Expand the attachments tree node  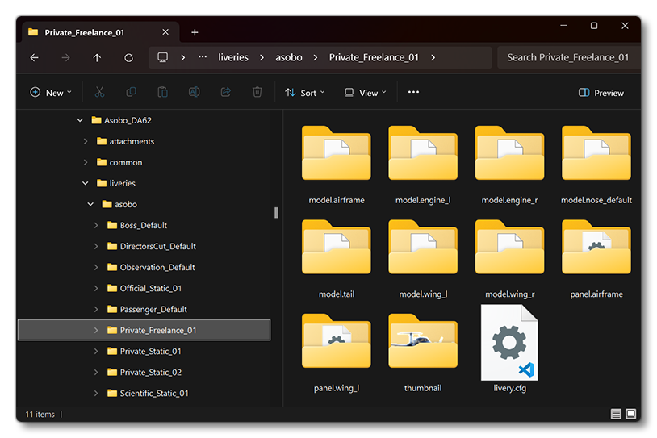(86, 141)
